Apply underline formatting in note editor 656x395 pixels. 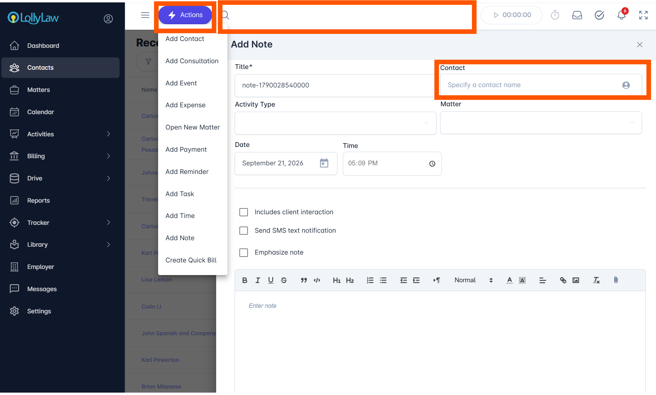[271, 280]
